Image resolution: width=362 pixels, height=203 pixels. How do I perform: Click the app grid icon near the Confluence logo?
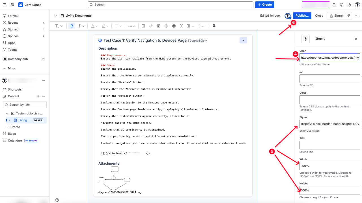pos(12,5)
